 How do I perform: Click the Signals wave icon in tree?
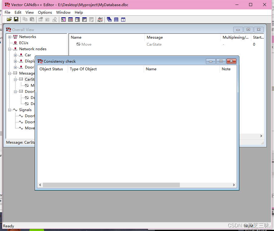coord(15,110)
